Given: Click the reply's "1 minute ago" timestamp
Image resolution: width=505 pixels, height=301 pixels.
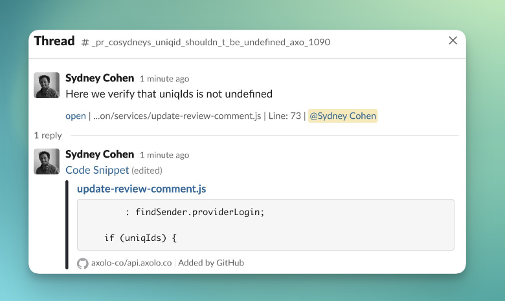Looking at the screenshot, I should pyautogui.click(x=164, y=155).
